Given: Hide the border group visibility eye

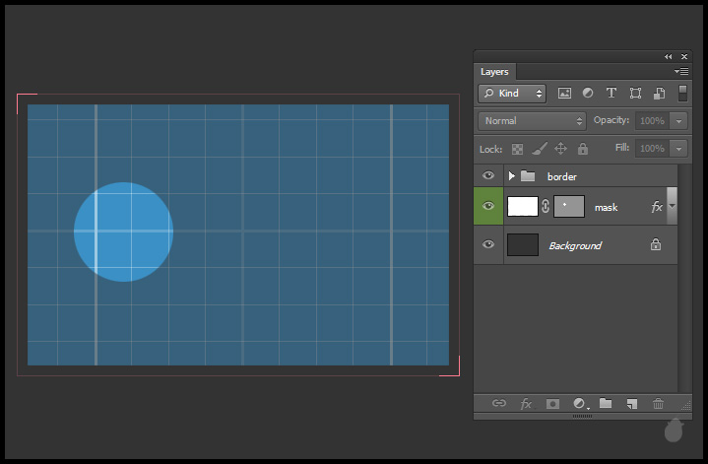Looking at the screenshot, I should pos(488,176).
